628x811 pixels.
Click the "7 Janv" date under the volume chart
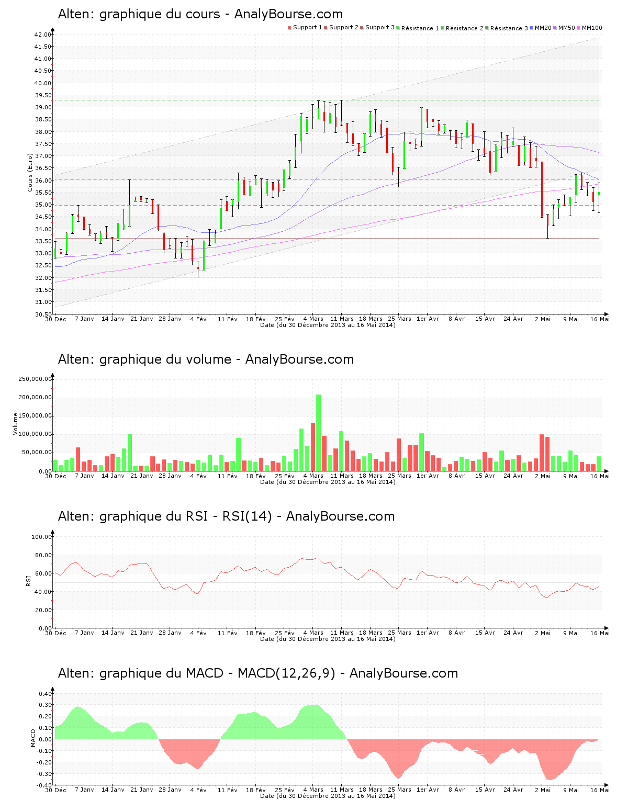[85, 476]
